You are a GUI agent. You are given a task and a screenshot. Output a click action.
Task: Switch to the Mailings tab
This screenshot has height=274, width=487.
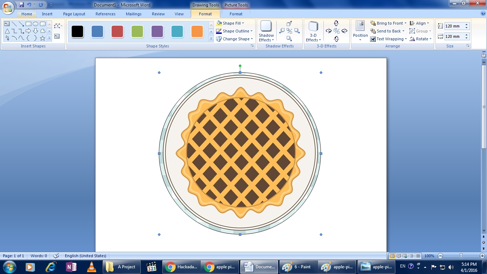click(x=134, y=14)
